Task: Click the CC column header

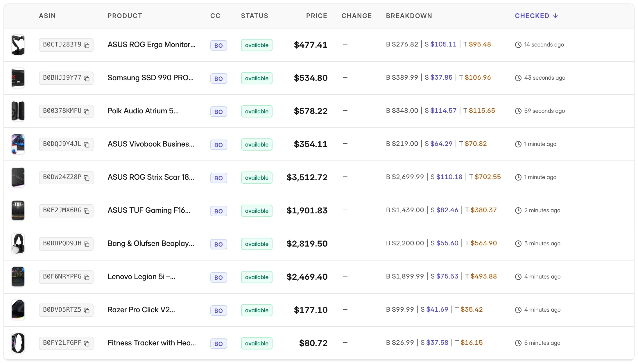Action: 215,16
